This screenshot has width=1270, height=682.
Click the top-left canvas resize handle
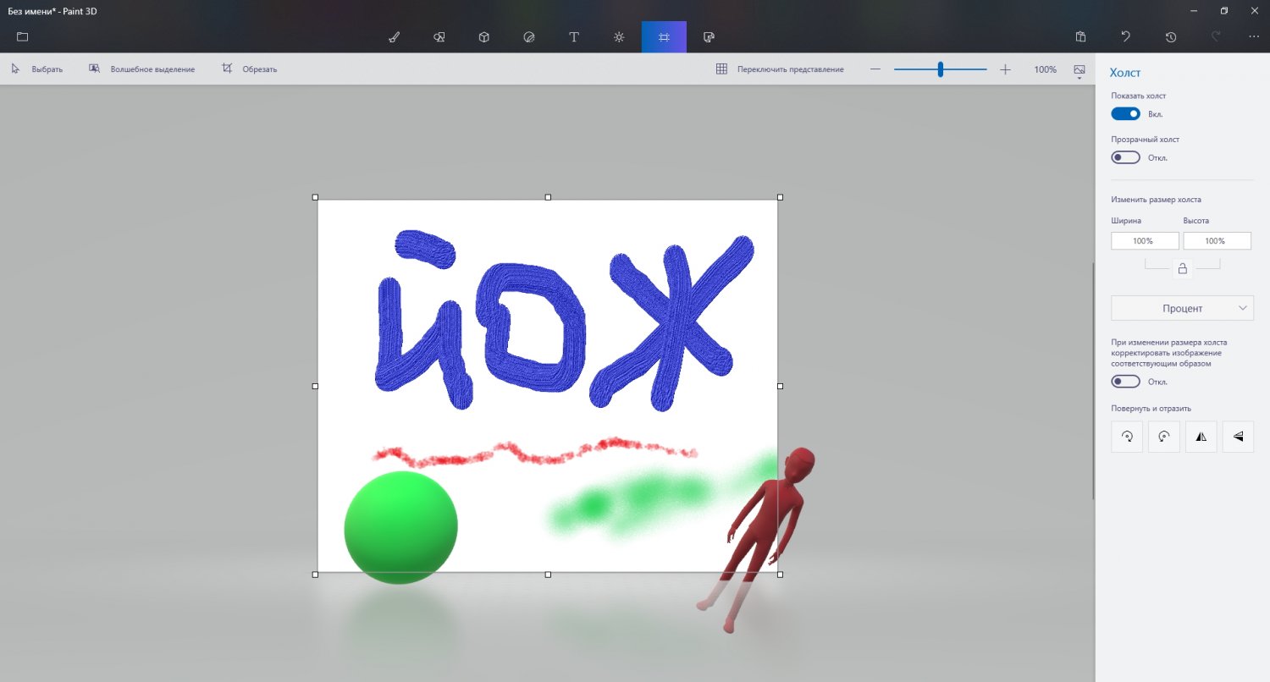tap(315, 197)
